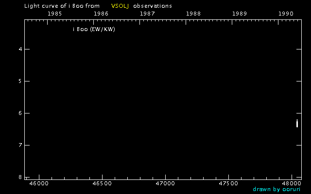This screenshot has height=194, width=311.
Task: Select the 1987 year label
Action: 147,14
